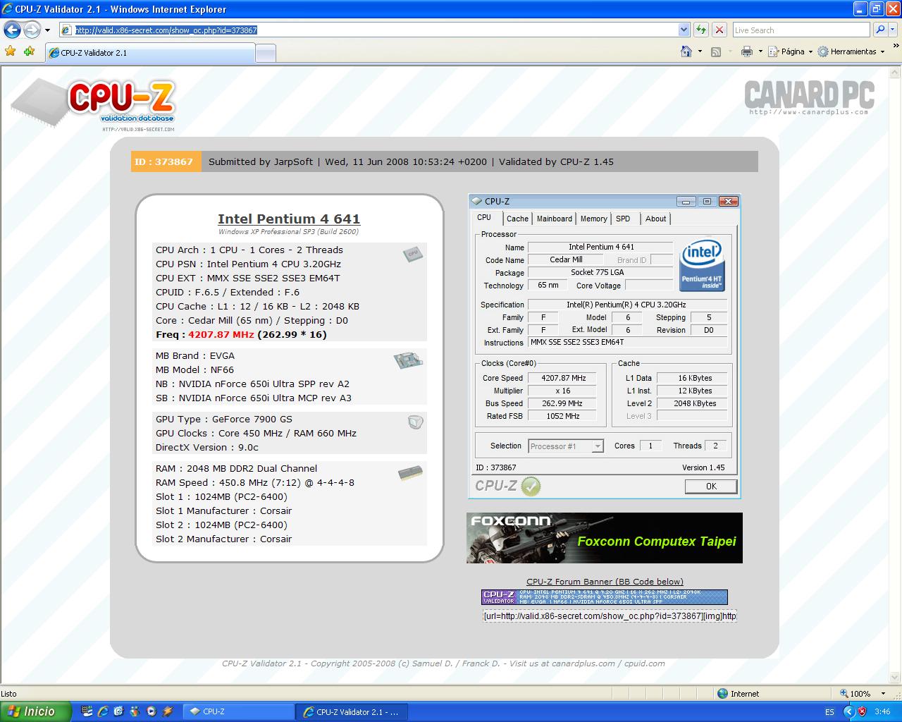Click the CPU-Z Validator 2.1 taskbar button
The image size is (902, 722).
pos(352,711)
